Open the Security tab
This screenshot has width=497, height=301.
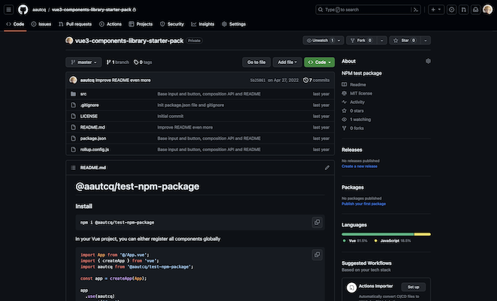[172, 24]
